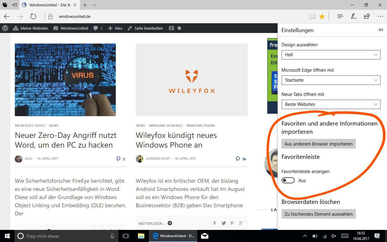
Task: Share Wileyfox article on Twitter
Action: point(223,223)
